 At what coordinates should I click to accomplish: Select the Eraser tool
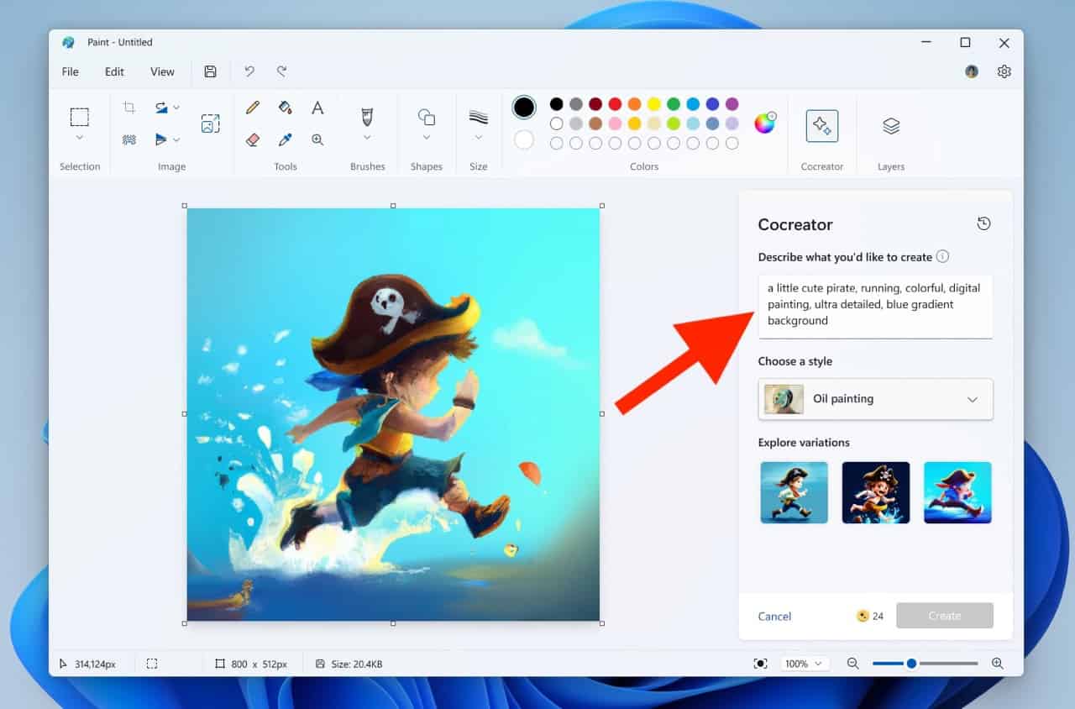252,138
